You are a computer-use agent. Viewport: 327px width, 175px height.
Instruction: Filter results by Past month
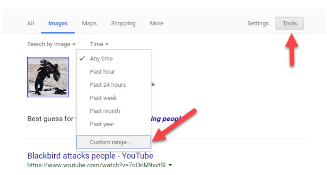pyautogui.click(x=105, y=111)
